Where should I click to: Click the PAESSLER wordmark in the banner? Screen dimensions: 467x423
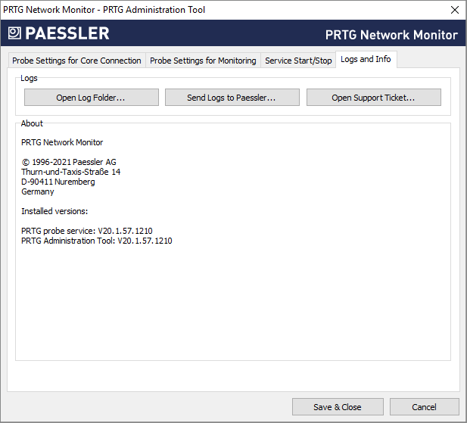(x=67, y=33)
